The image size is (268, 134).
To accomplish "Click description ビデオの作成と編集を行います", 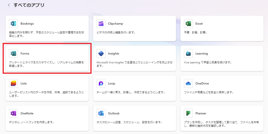I will pyautogui.click(x=116, y=32).
